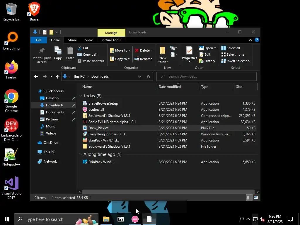Open Documents in navigation pane
The width and height of the screenshot is (300, 225).
(55, 112)
